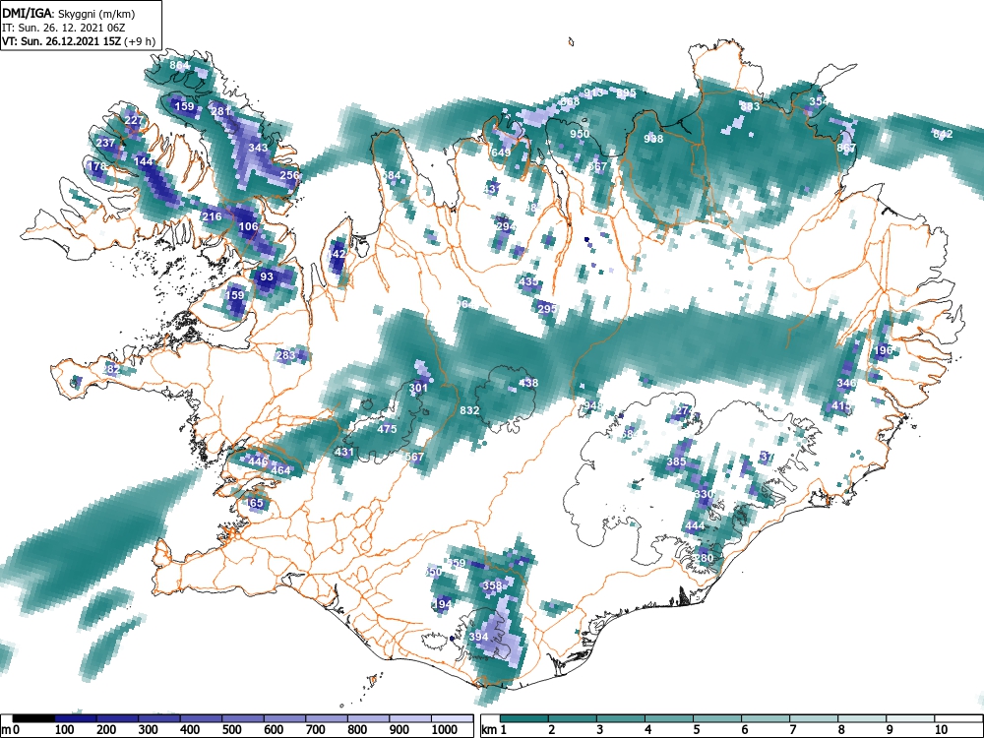Click the visibility value '237' on the map
Screen dimensions: 984x738
pos(105,143)
